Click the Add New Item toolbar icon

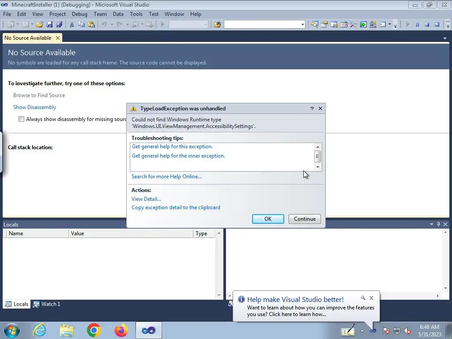click(25, 25)
